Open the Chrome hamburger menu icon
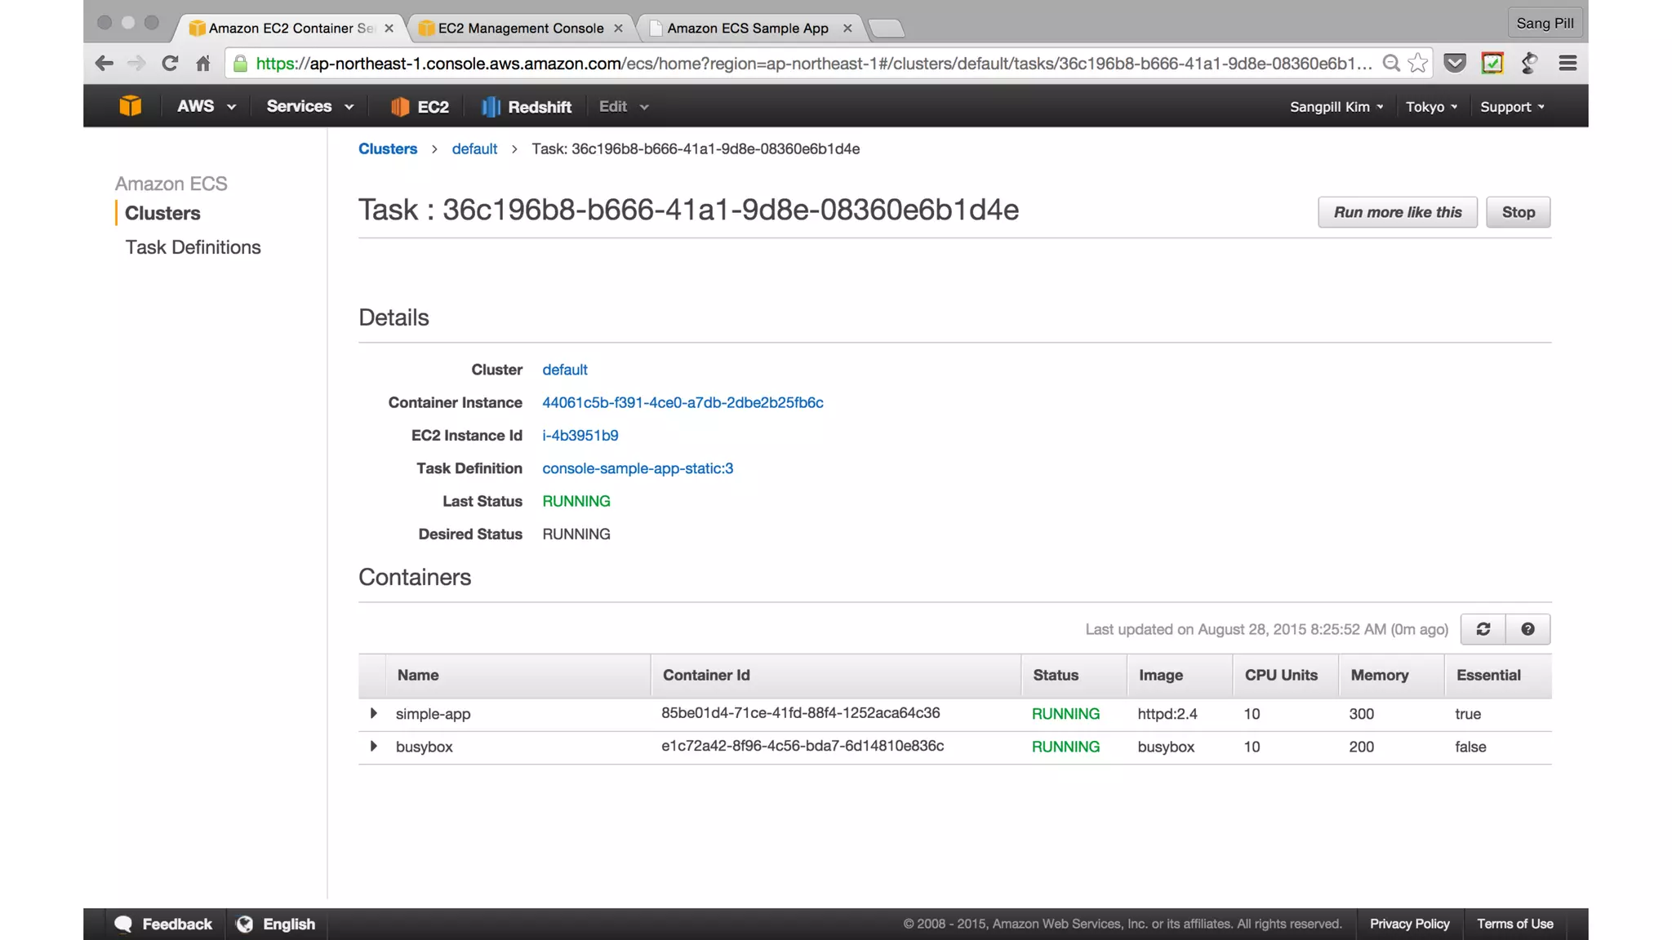Image resolution: width=1672 pixels, height=940 pixels. pyautogui.click(x=1567, y=64)
